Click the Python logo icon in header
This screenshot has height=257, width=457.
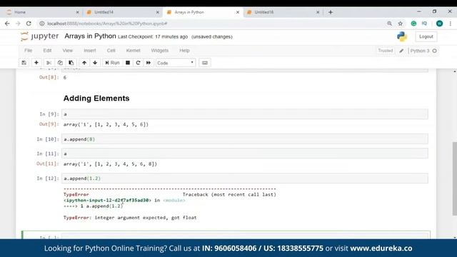[x=402, y=36]
